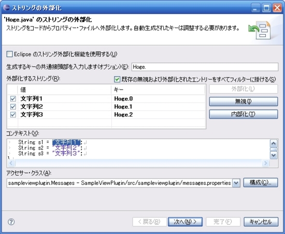Uncheck the 文字列1 row checkbox
The height and width of the screenshot is (234, 285).
coord(13,99)
